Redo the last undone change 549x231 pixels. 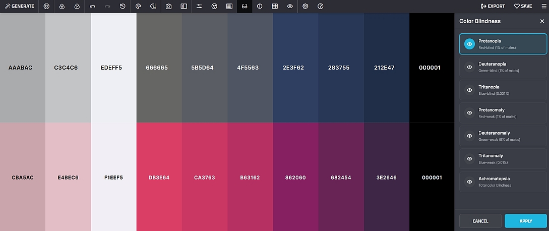(x=107, y=7)
